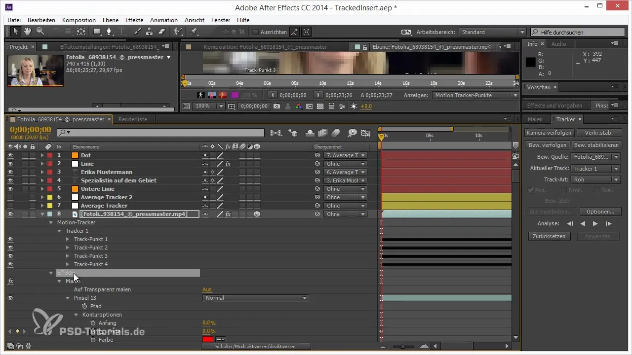Screen dimensions: 632x355
Task: Switch to the Renderliste tab
Action: (133, 119)
